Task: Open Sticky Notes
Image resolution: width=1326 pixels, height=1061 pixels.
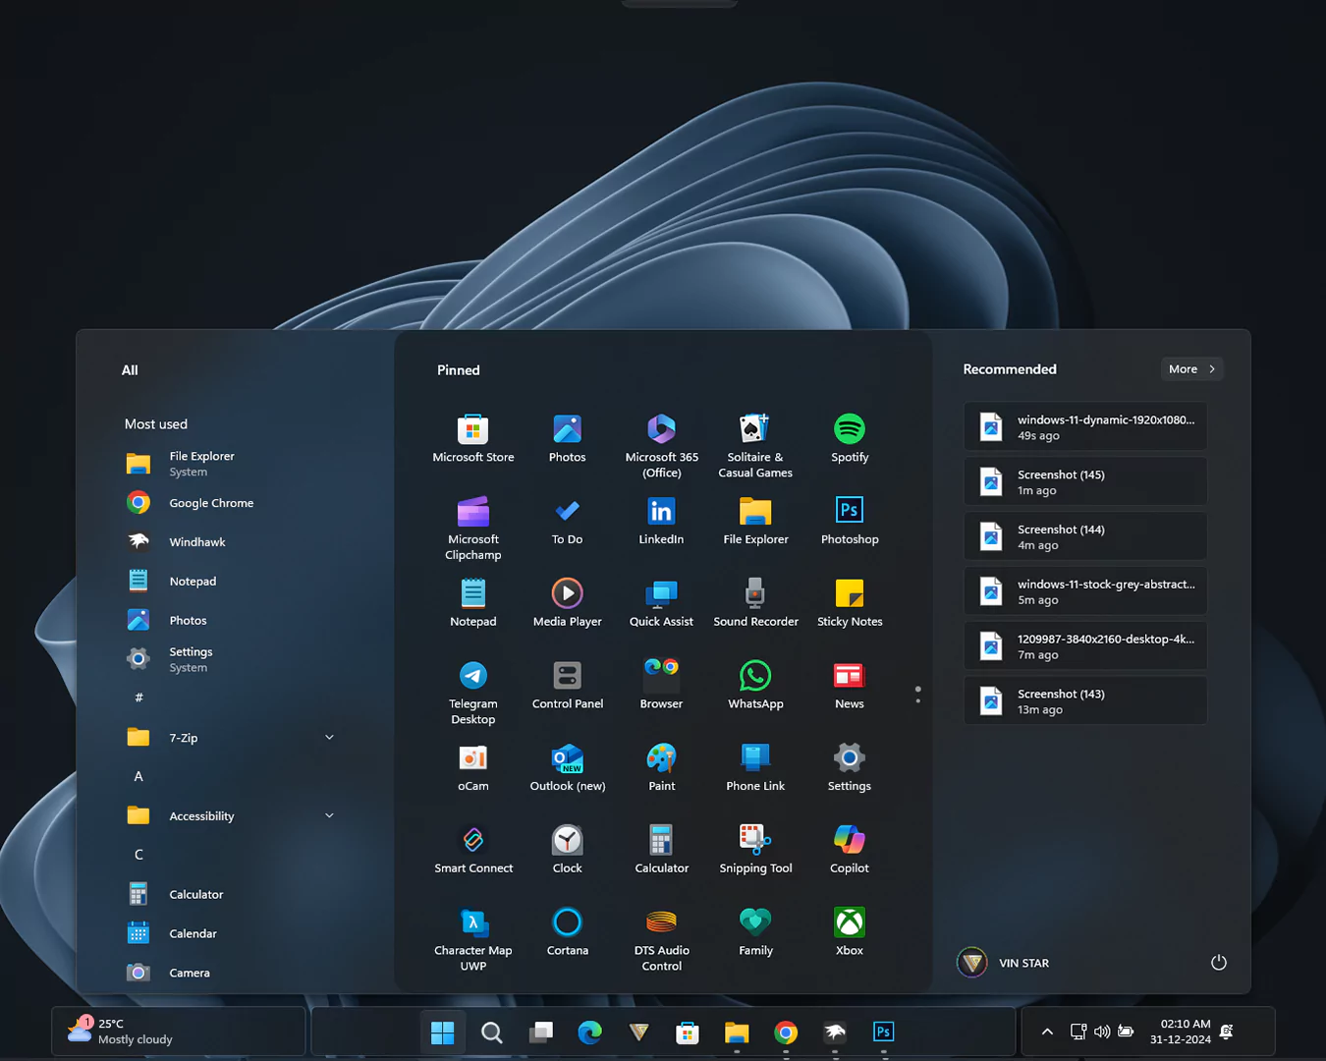Action: click(x=850, y=603)
